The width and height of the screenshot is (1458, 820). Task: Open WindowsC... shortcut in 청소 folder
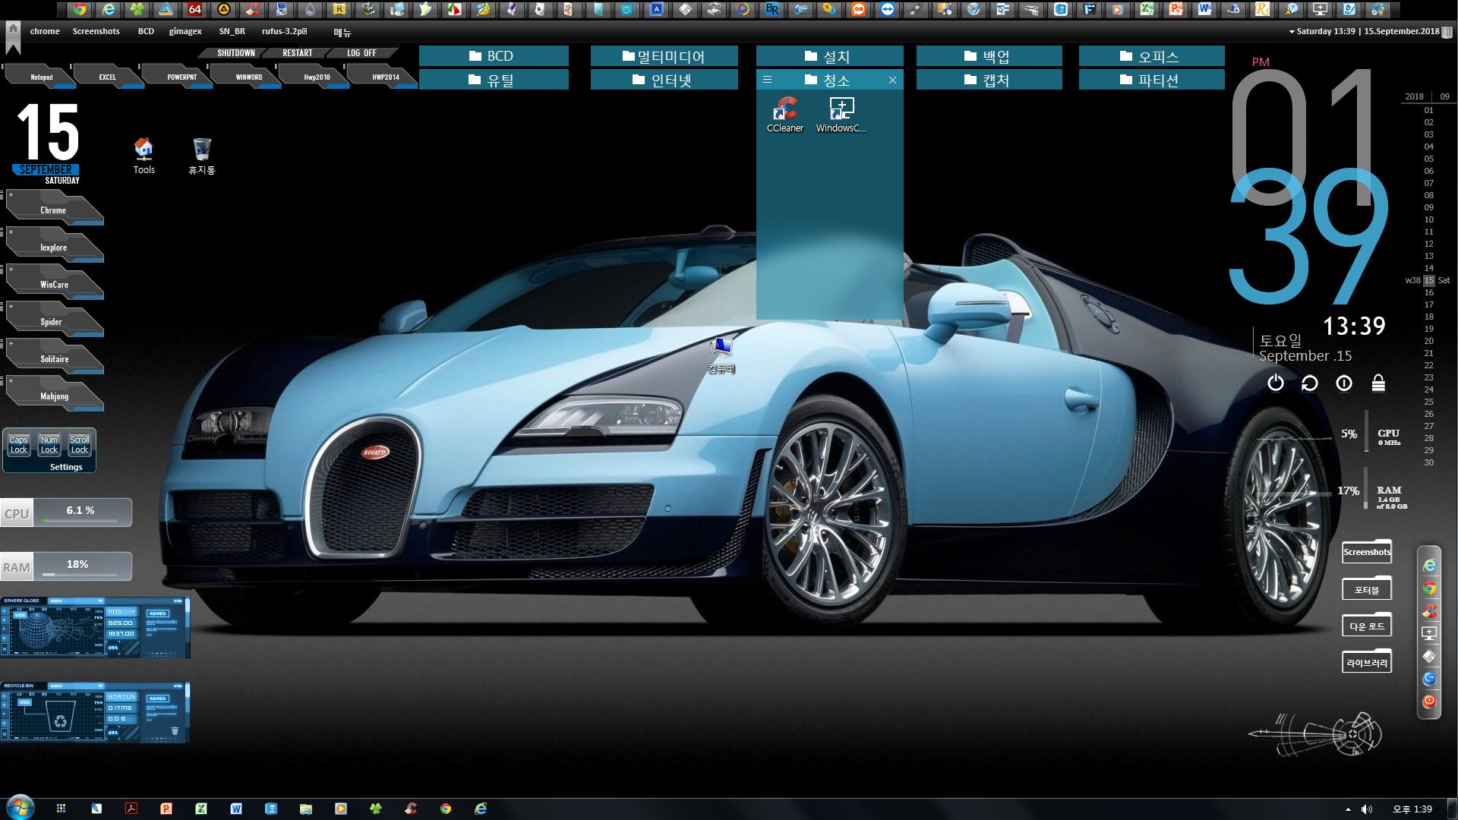[841, 115]
